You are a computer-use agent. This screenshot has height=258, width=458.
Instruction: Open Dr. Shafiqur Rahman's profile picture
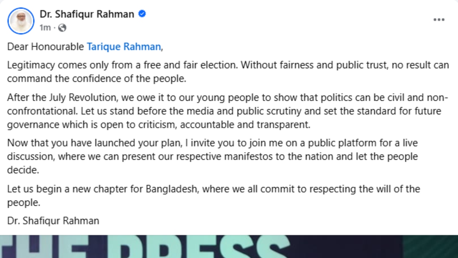coord(21,21)
